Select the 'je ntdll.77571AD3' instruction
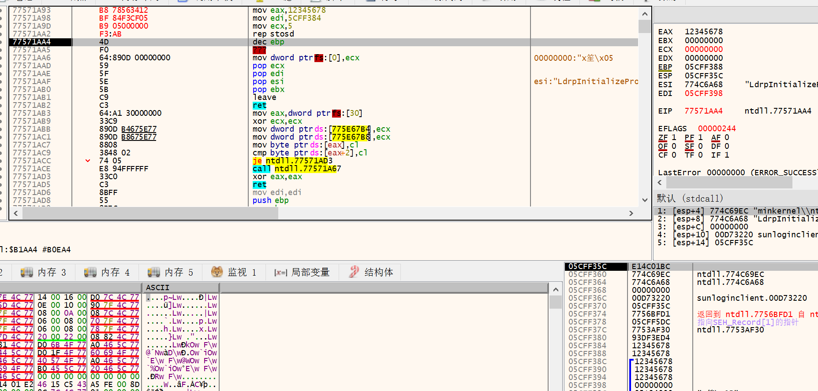 (x=293, y=161)
